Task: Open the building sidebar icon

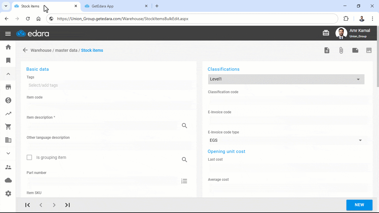Action: (x=8, y=140)
